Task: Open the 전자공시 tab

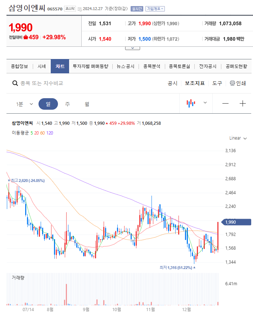Action: [208, 66]
